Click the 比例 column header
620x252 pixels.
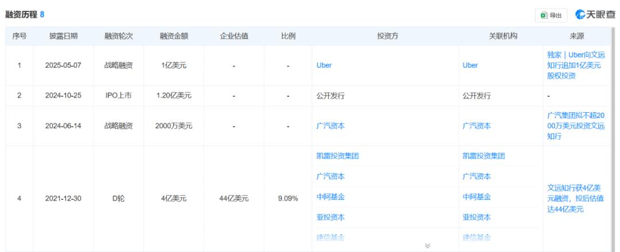(288, 36)
